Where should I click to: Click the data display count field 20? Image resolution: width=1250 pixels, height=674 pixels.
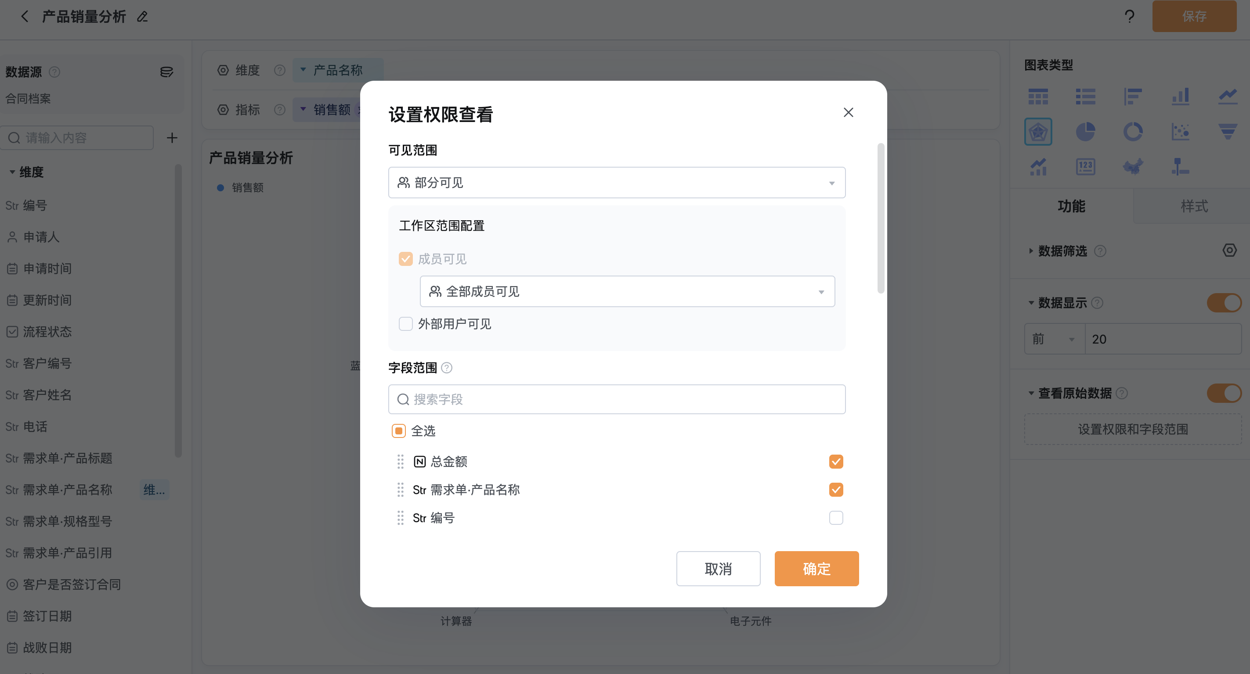[1163, 339]
